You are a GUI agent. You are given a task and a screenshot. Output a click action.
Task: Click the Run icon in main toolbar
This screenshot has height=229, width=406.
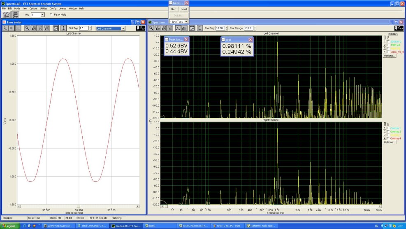(7, 15)
